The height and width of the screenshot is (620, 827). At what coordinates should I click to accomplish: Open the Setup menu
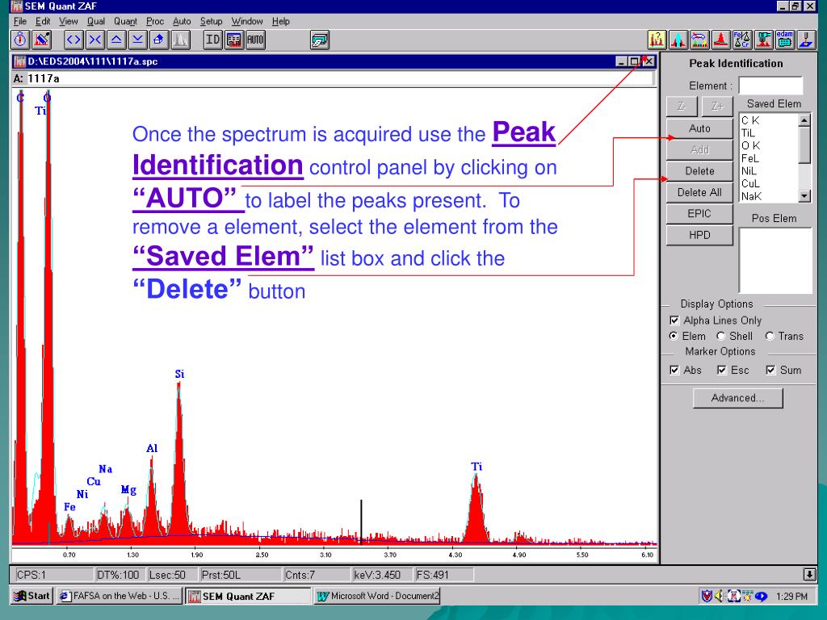point(211,21)
